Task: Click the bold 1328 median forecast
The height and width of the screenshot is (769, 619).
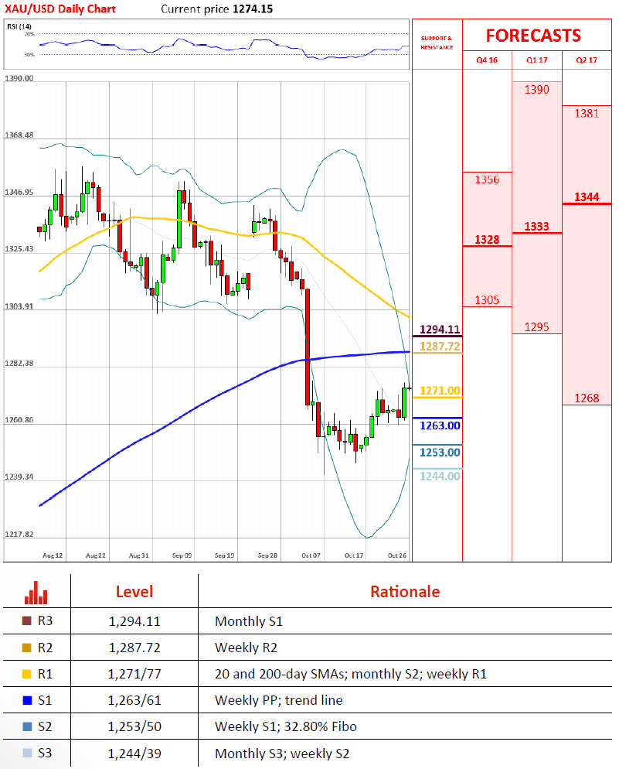Action: tap(487, 239)
